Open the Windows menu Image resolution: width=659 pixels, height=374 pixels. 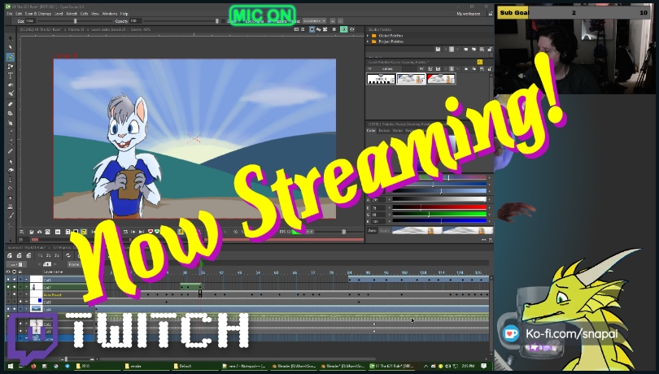[109, 14]
